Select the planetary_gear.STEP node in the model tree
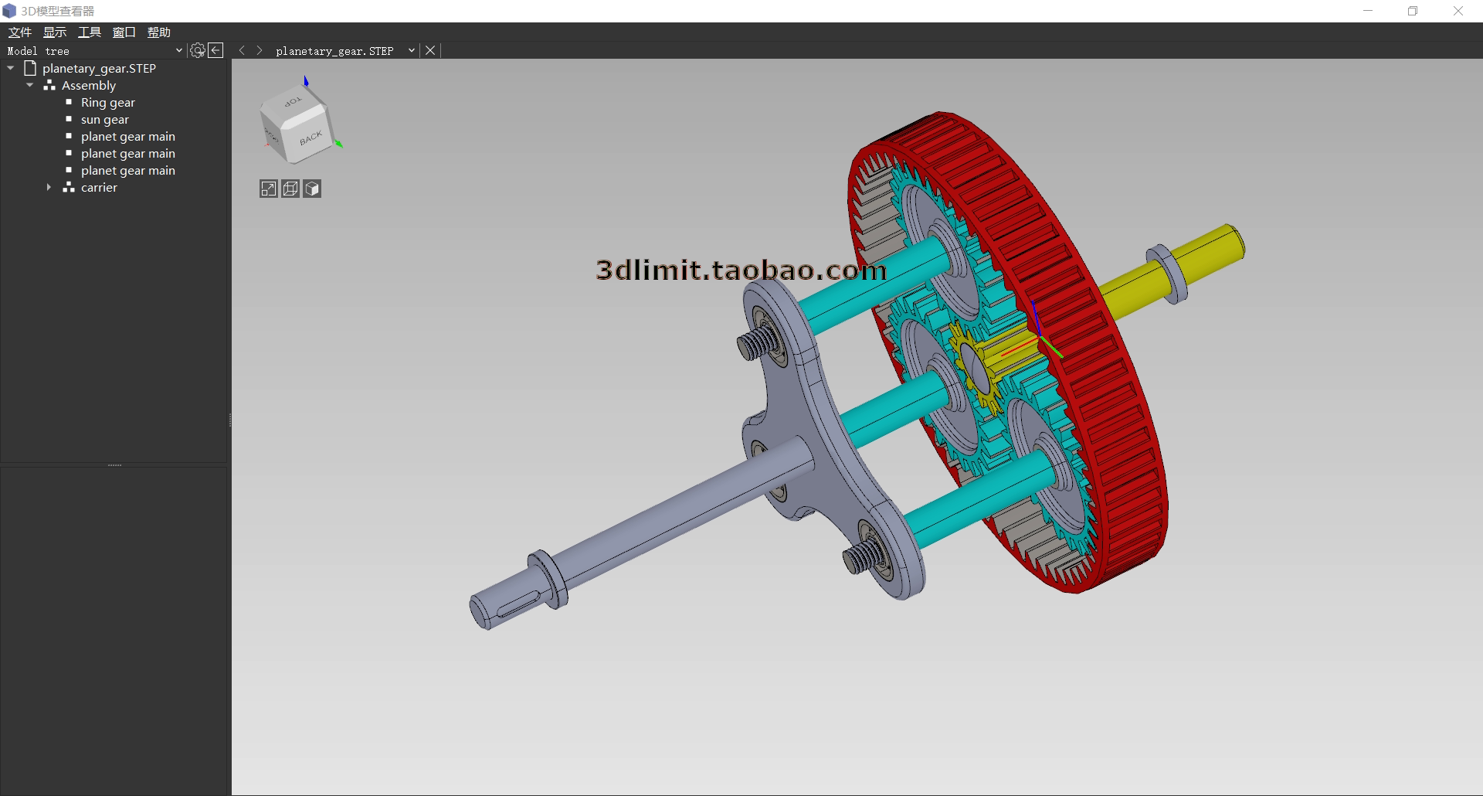The image size is (1483, 796). tap(99, 68)
